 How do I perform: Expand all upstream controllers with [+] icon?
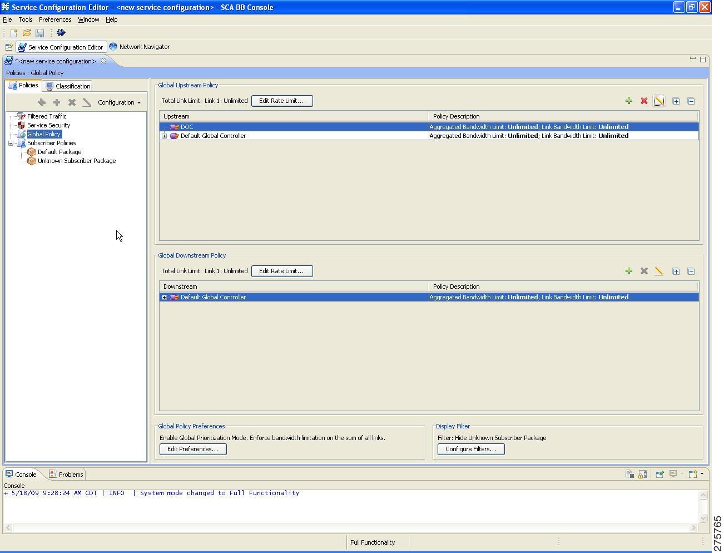(676, 101)
